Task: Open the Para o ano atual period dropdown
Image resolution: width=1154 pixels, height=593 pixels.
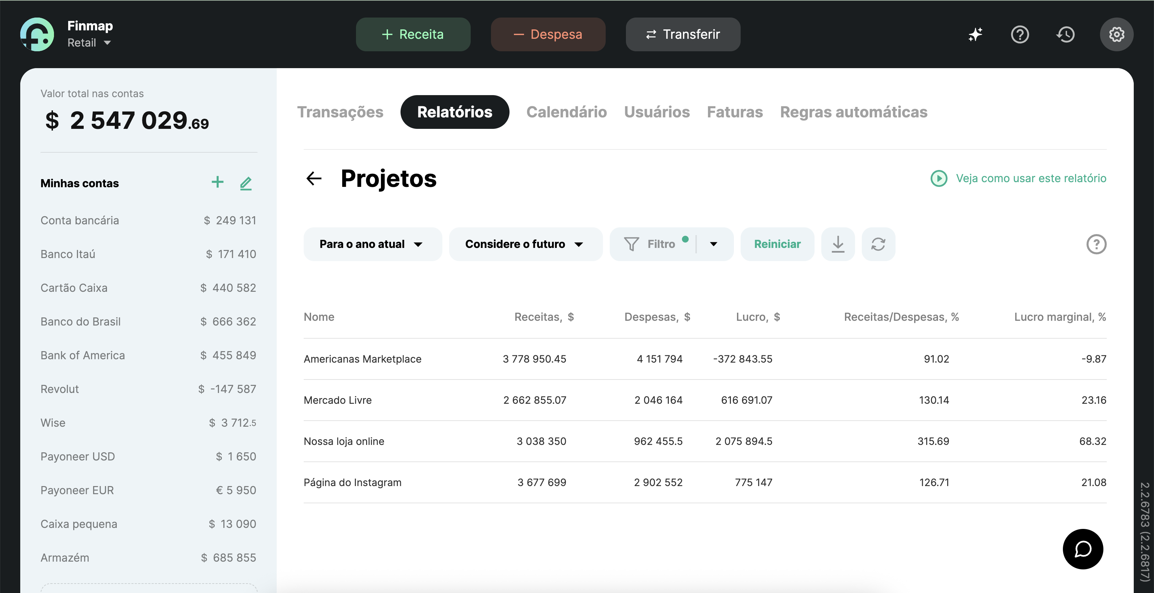Action: click(x=373, y=244)
